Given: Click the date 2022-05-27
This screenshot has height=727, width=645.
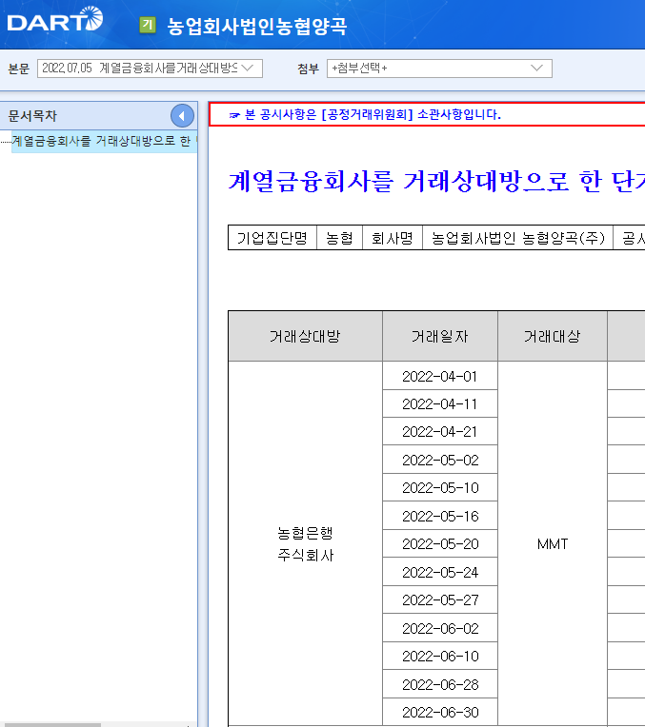Looking at the screenshot, I should pos(440,599).
